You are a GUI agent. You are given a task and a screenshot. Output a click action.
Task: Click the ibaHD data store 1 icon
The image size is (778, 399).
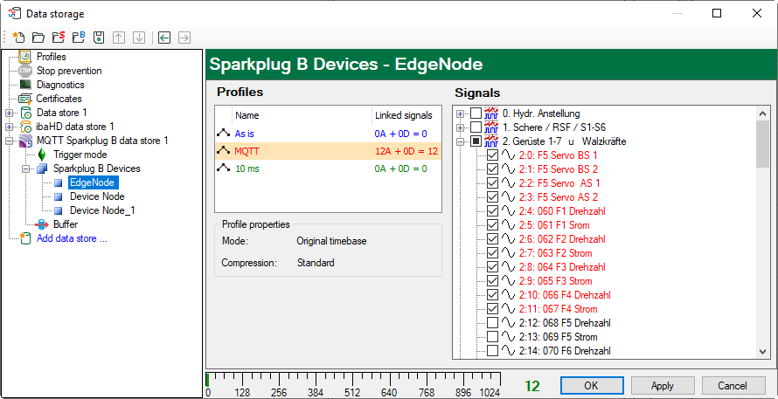[x=26, y=127]
